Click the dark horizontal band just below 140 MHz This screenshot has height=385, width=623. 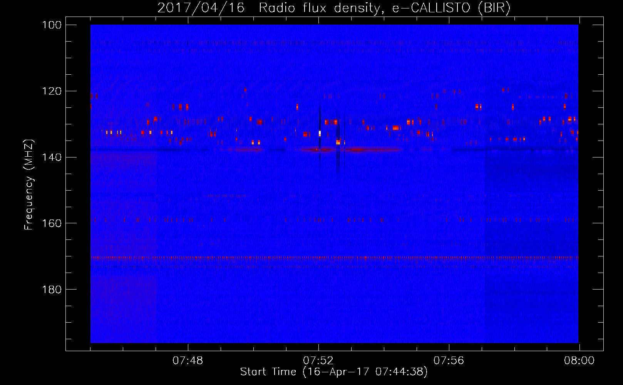coord(334,149)
